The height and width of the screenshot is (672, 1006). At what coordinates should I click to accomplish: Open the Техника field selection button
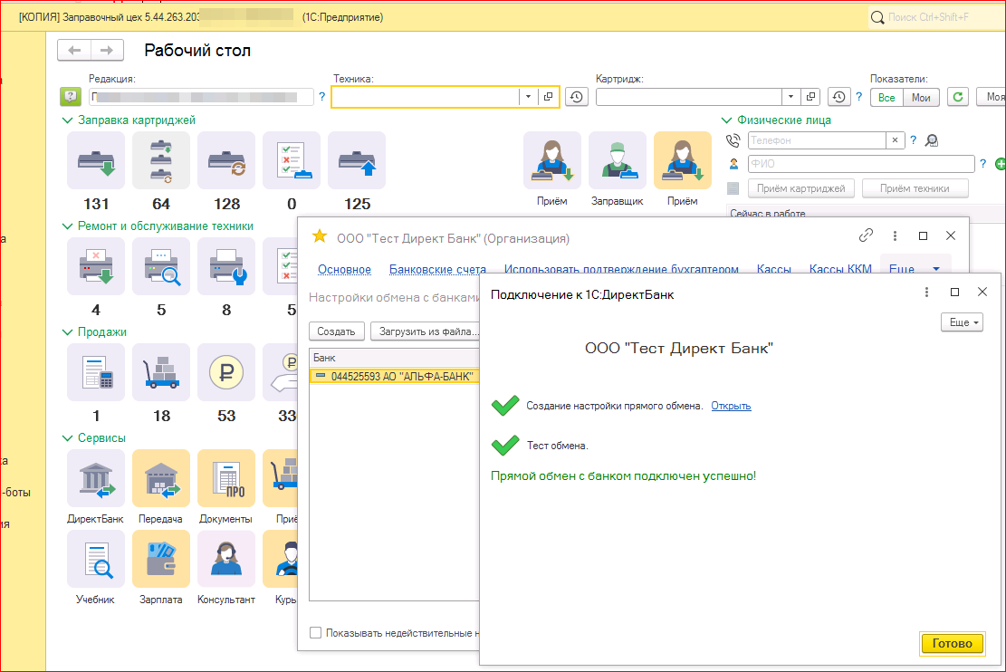pyautogui.click(x=549, y=97)
